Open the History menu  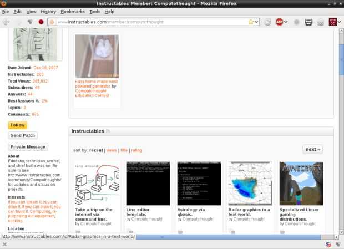pyautogui.click(x=48, y=12)
